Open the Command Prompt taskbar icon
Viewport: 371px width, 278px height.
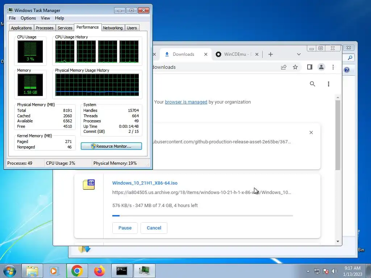pyautogui.click(x=122, y=271)
